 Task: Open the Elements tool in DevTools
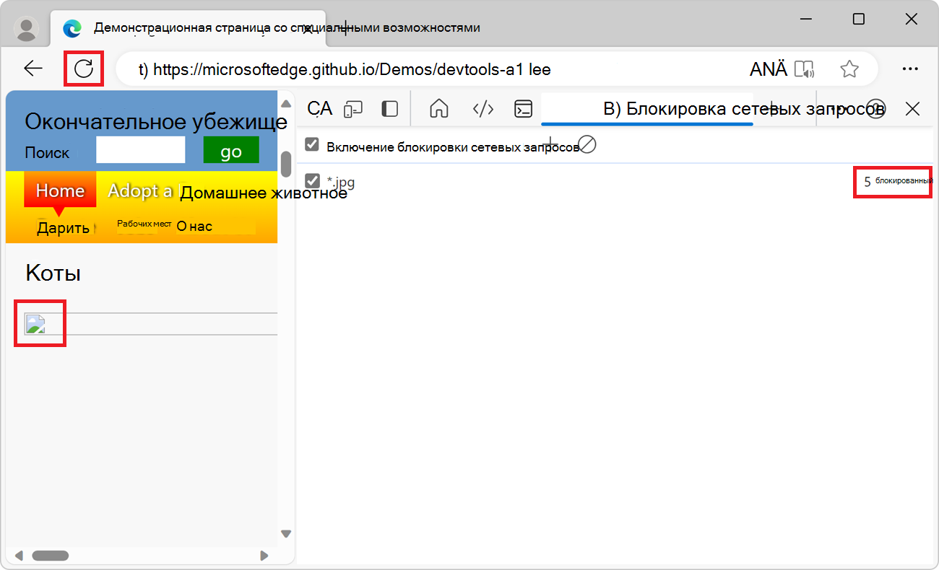point(483,109)
